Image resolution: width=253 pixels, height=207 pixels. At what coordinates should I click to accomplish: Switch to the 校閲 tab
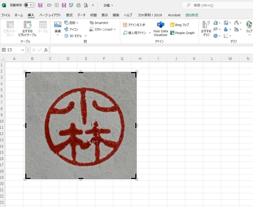point(93,15)
